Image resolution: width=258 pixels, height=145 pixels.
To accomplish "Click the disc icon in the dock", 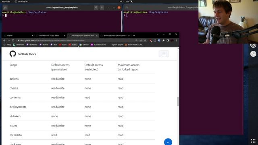I will click(253, 54).
